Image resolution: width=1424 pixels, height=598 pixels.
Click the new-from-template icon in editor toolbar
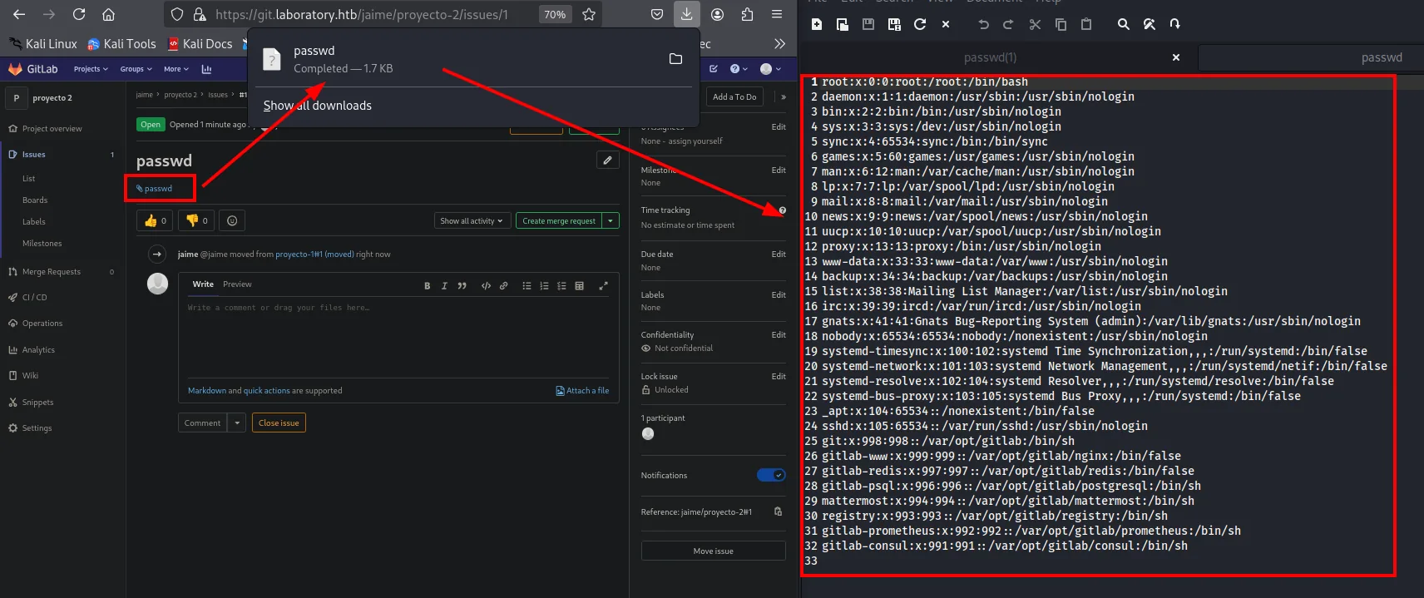click(x=843, y=24)
